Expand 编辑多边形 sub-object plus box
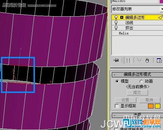This screenshot has height=130, width=163. pos(122,17)
